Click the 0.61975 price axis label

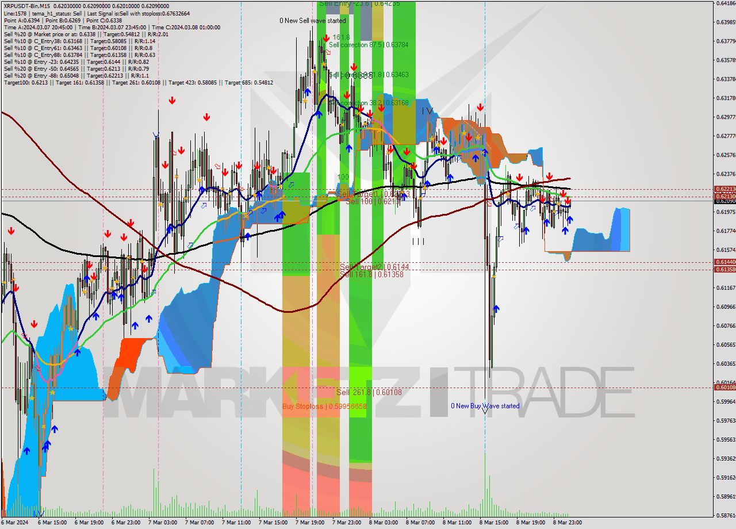click(x=726, y=212)
